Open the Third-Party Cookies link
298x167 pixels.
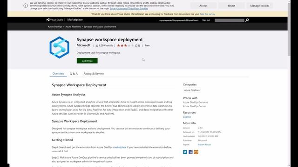point(138,8)
